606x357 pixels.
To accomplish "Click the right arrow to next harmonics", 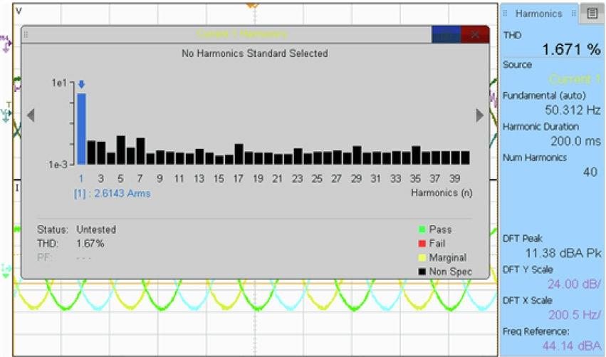I will point(480,115).
